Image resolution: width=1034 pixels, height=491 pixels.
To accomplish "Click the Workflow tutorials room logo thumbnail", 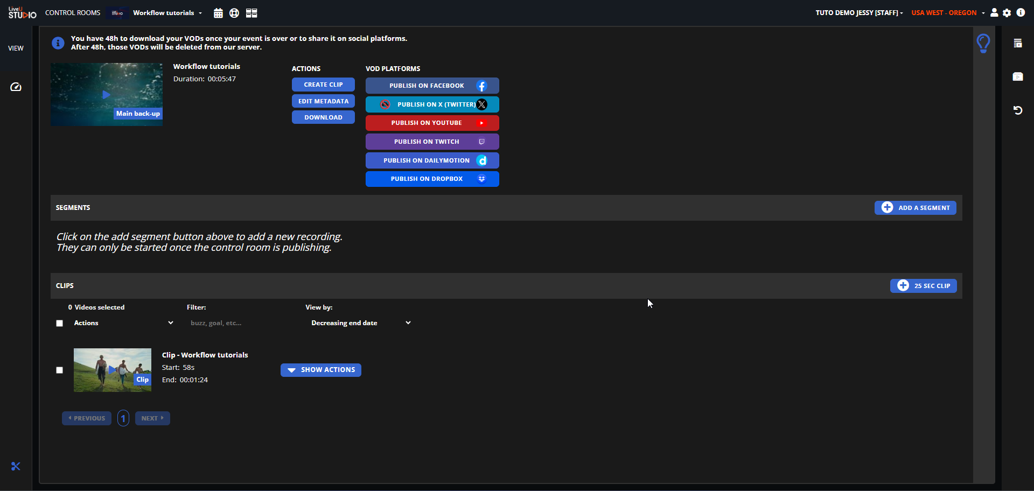I will coord(117,13).
